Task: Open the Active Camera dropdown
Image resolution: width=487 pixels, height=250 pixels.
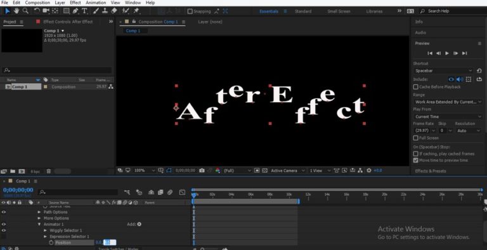Action: (x=288, y=171)
